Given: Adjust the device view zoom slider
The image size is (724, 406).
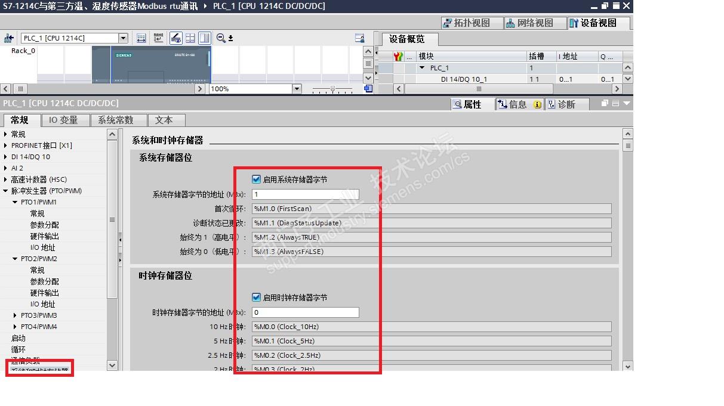Looking at the screenshot, I should pyautogui.click(x=333, y=89).
